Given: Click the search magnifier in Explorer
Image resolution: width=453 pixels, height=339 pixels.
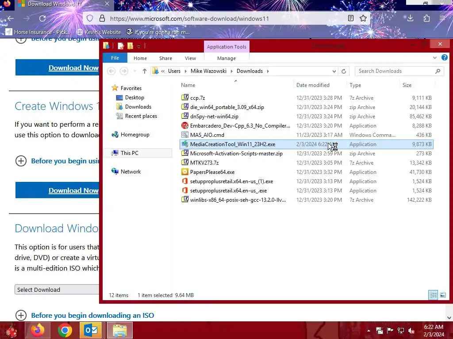Looking at the screenshot, I should pos(438,71).
